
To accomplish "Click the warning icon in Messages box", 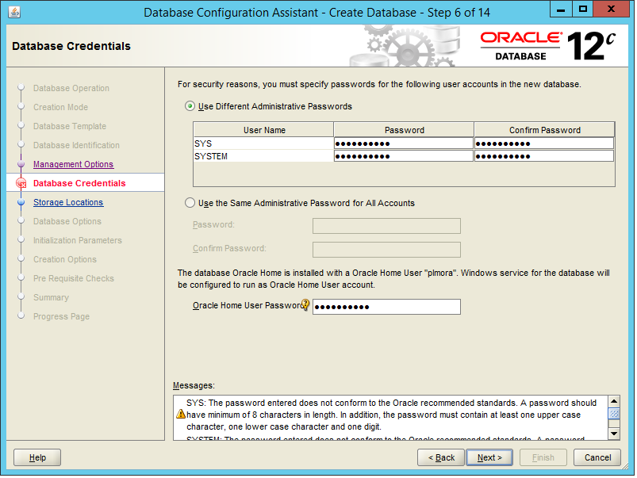I will point(181,414).
